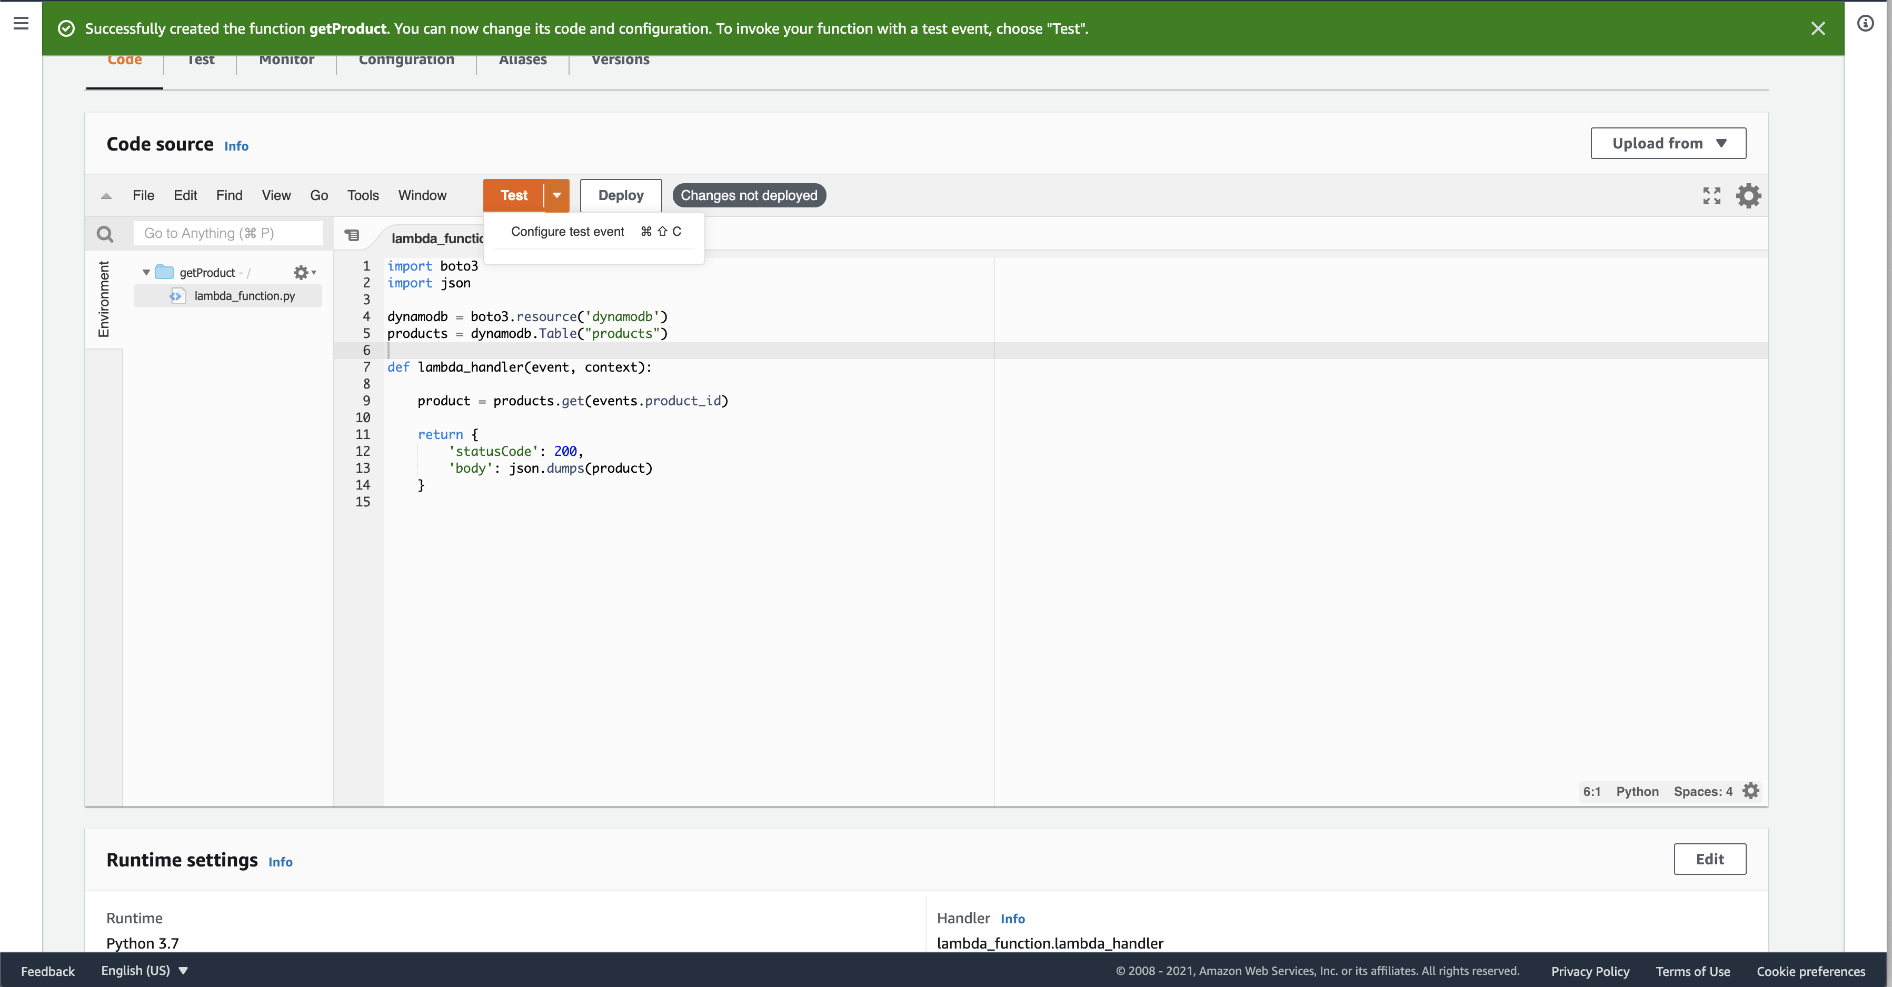1892x987 pixels.
Task: Click the search magnifier icon
Action: coord(105,234)
